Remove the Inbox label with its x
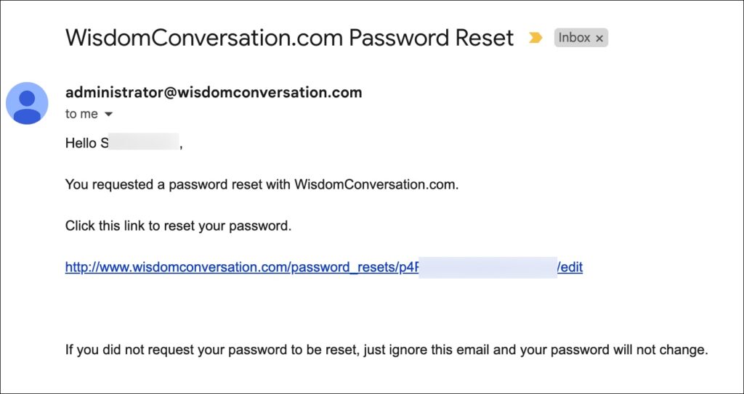The image size is (744, 394). click(599, 38)
